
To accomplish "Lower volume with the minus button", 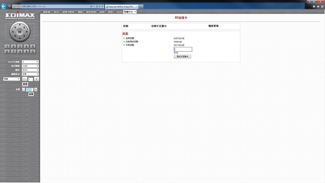I will tap(23, 89).
